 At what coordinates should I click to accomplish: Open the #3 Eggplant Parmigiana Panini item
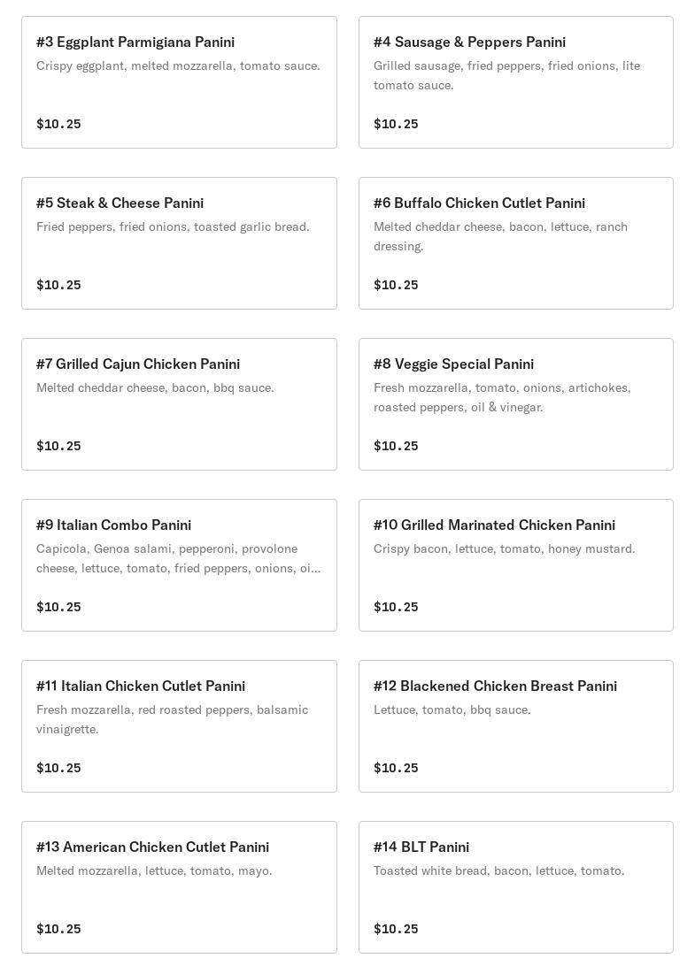point(135,42)
